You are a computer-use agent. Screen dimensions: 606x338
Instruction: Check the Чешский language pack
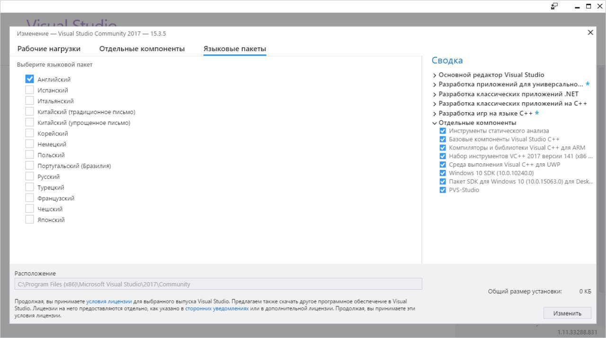(29, 209)
